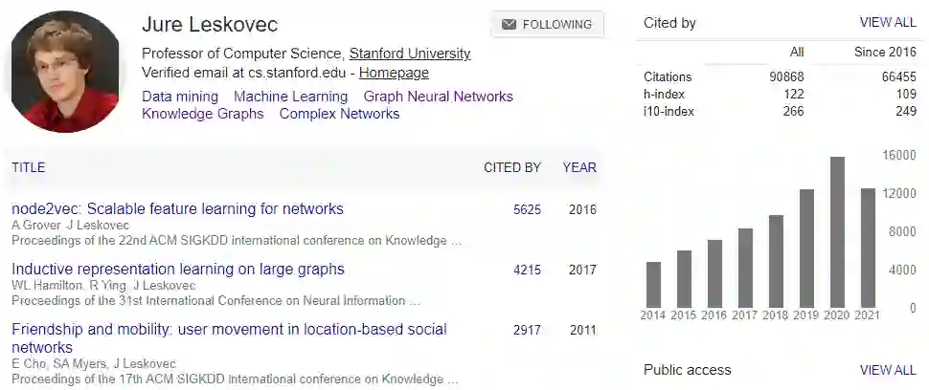Screen dimensions: 929x390
Task: Open the node2vec paper title
Action: pos(177,208)
